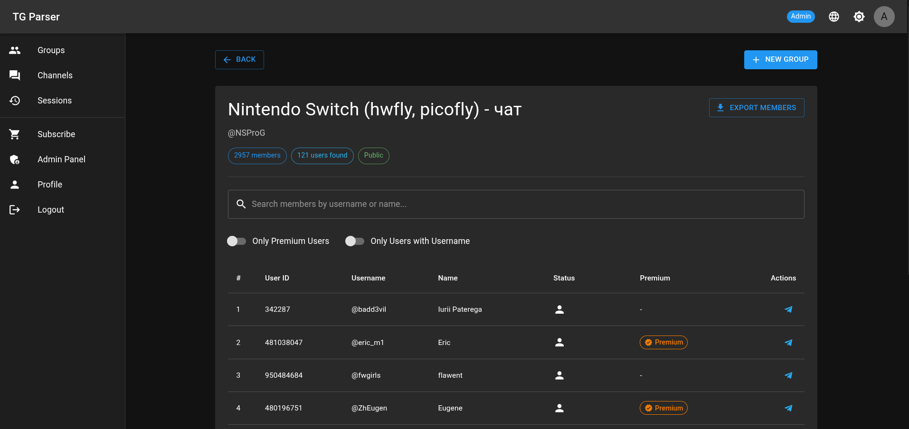Enable Only Users with Username switch
Viewport: 909px width, 429px height.
point(355,241)
